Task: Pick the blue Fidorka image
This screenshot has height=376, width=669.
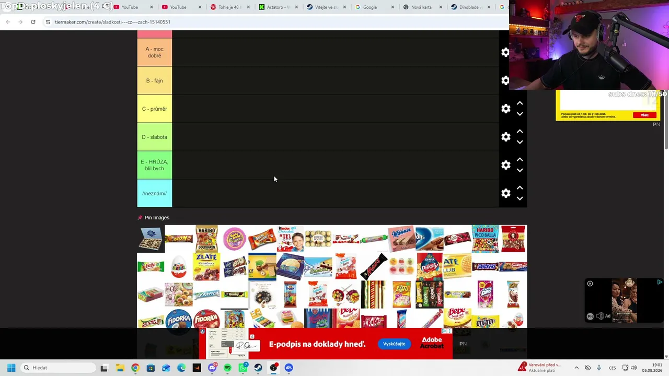Action: click(179, 319)
